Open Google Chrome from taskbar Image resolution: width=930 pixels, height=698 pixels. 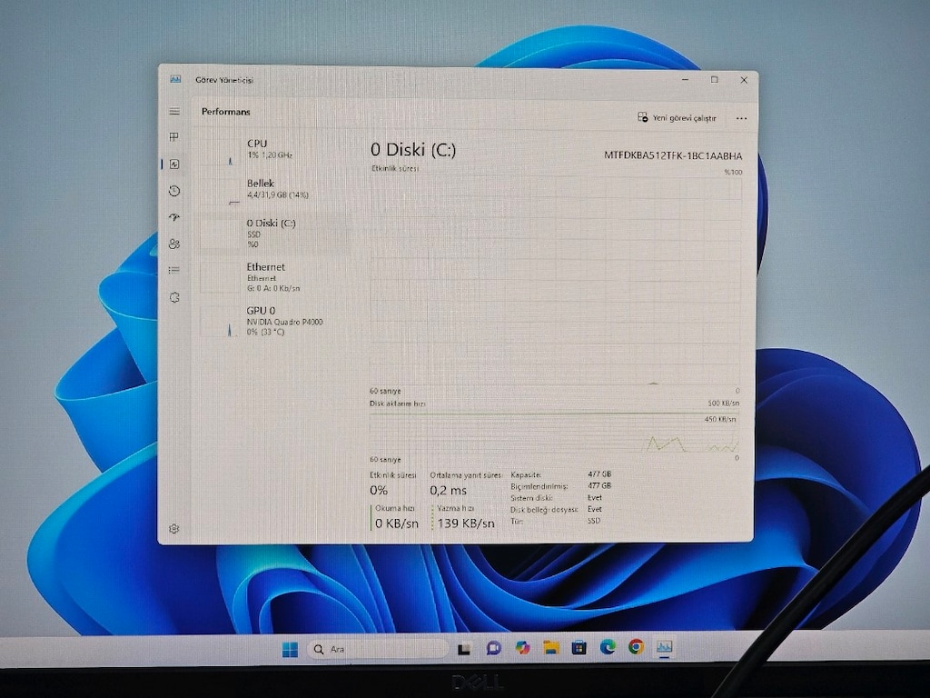tap(636, 647)
